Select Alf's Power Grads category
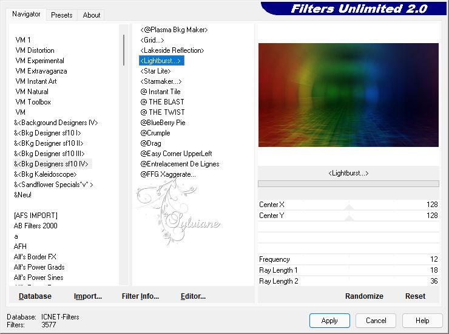Screen dimensions: 449x334 [39, 267]
